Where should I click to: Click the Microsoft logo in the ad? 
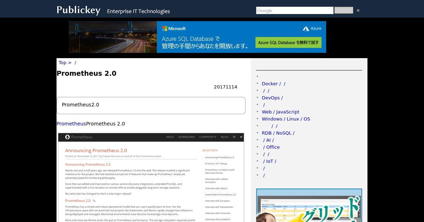tap(174, 29)
